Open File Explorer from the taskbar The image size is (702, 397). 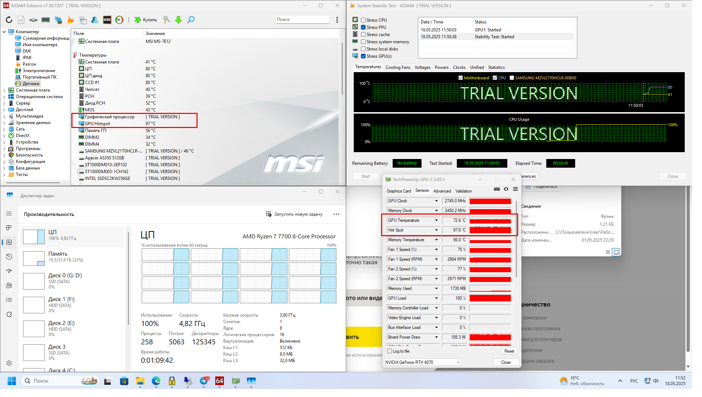point(140,381)
